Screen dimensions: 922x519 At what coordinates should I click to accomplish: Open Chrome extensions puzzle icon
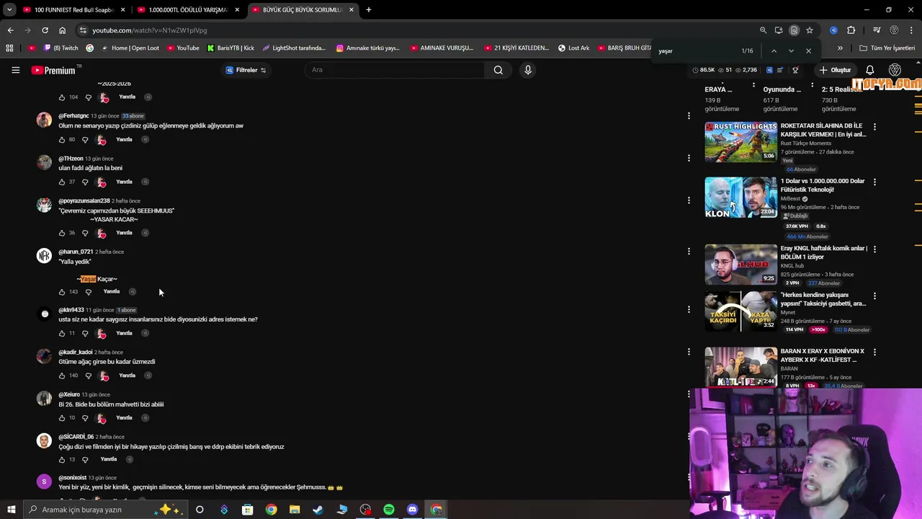coord(851,30)
